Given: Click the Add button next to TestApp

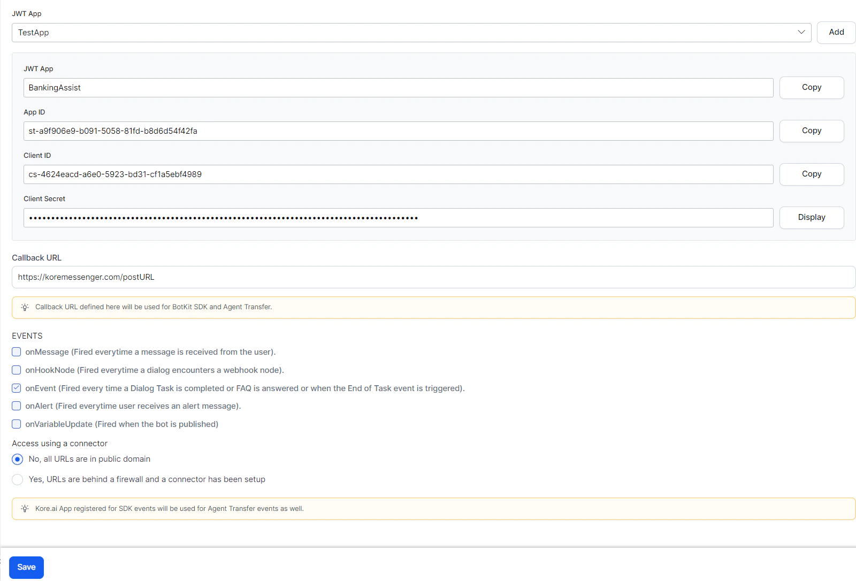Looking at the screenshot, I should 836,33.
